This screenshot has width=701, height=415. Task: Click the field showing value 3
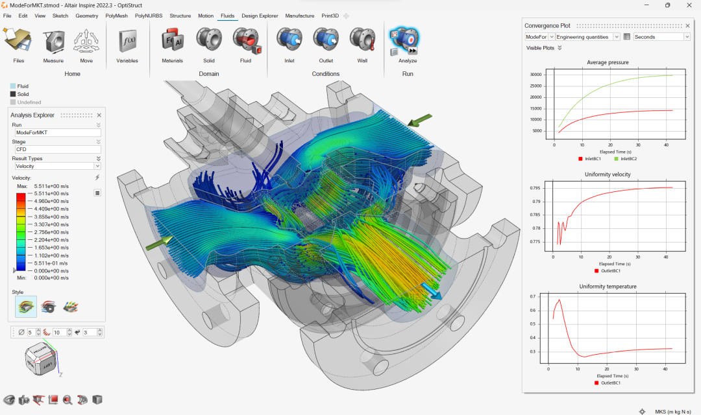pos(90,333)
